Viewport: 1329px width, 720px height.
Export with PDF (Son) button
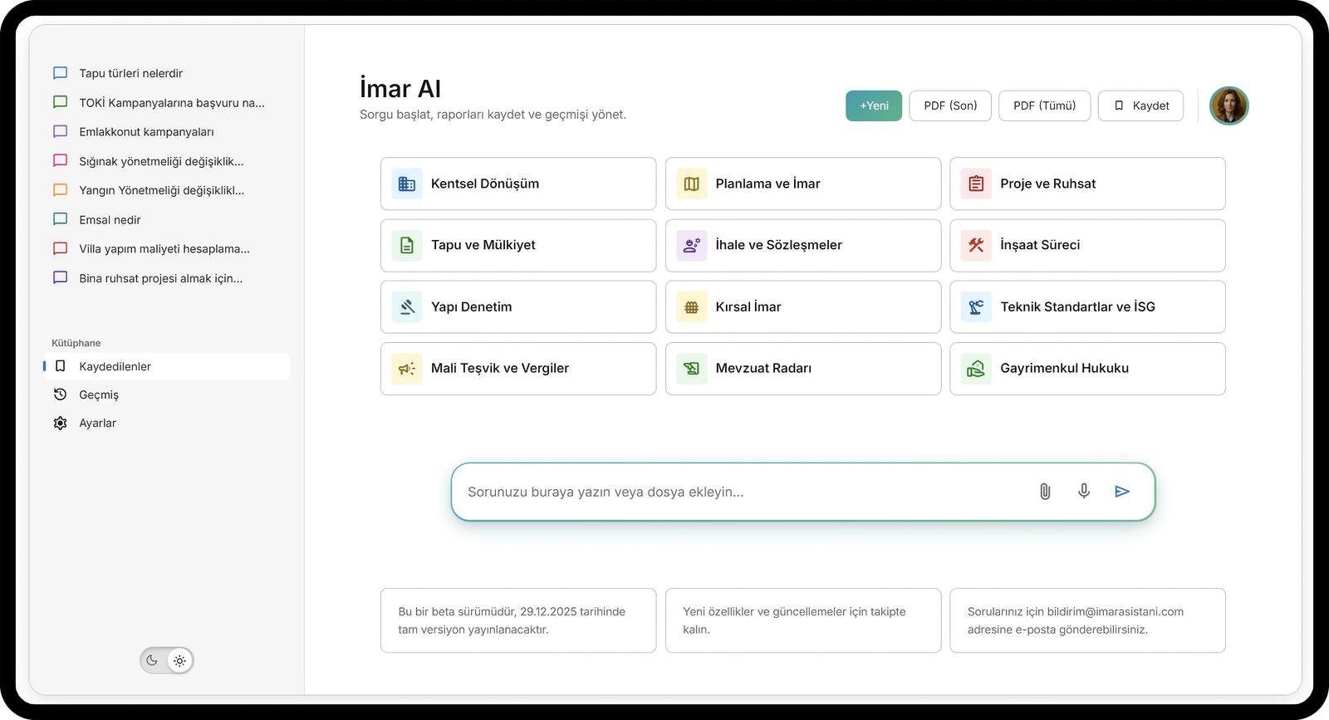950,105
